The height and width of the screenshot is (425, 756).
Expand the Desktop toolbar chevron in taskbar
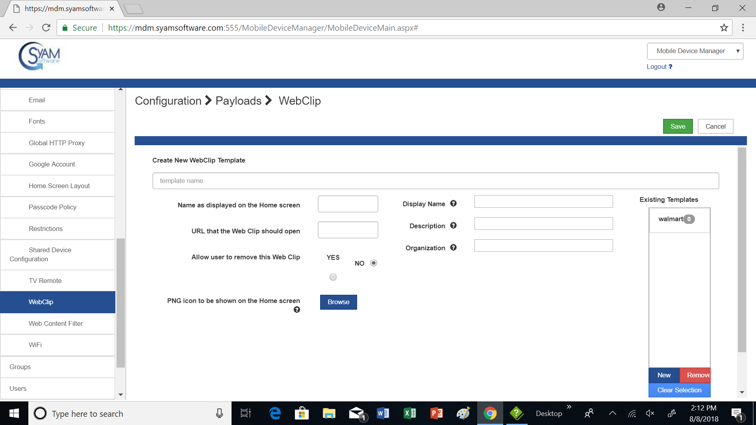coord(569,407)
